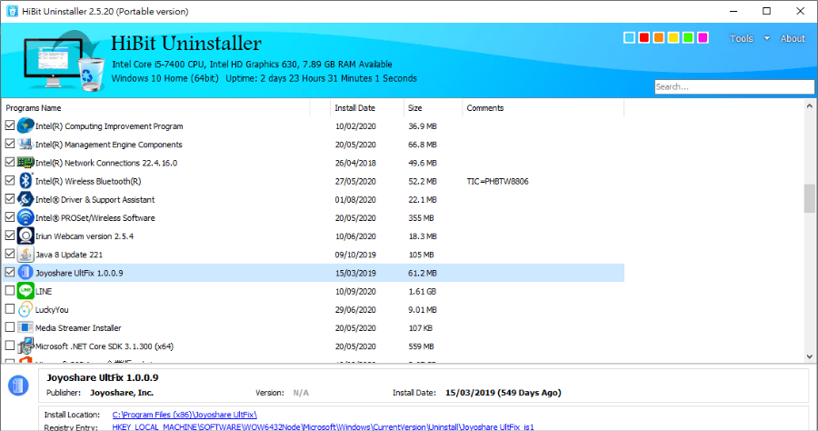Check the LINE checkbox
This screenshot has height=431, width=818.
pyautogui.click(x=10, y=290)
